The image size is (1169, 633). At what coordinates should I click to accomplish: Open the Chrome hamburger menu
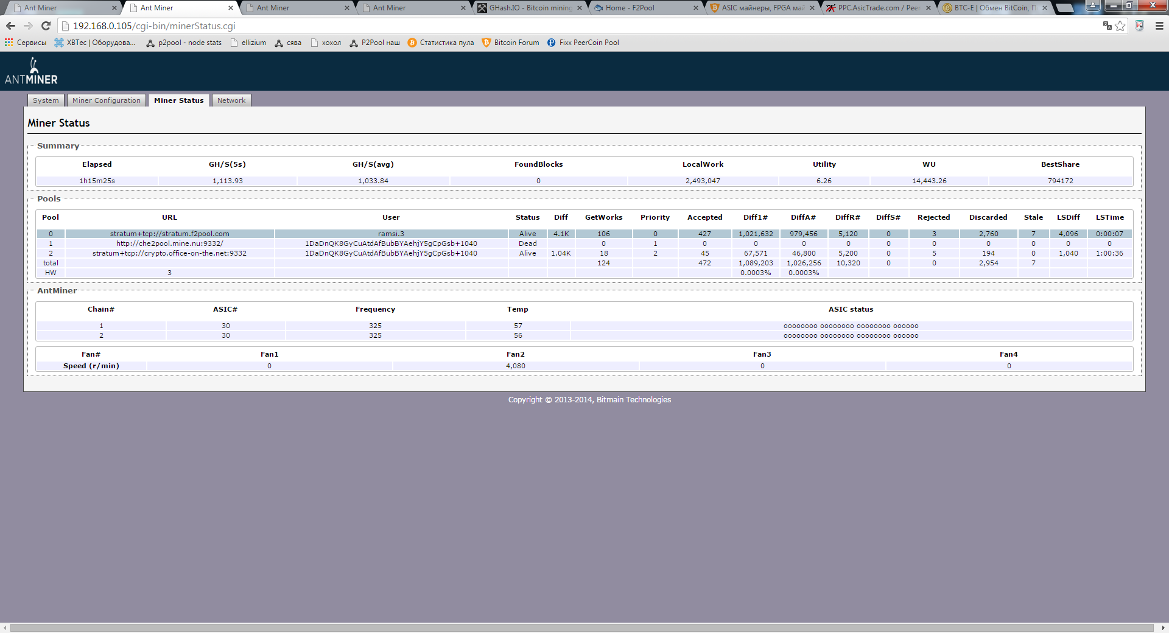tap(1159, 26)
